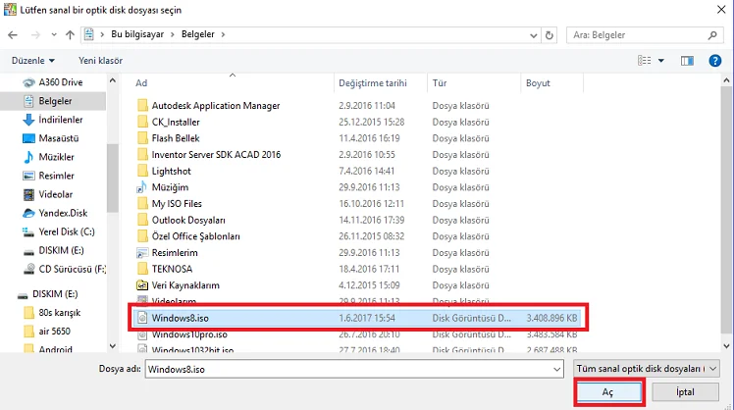Click the Aç button
734x410 pixels.
[x=608, y=391]
